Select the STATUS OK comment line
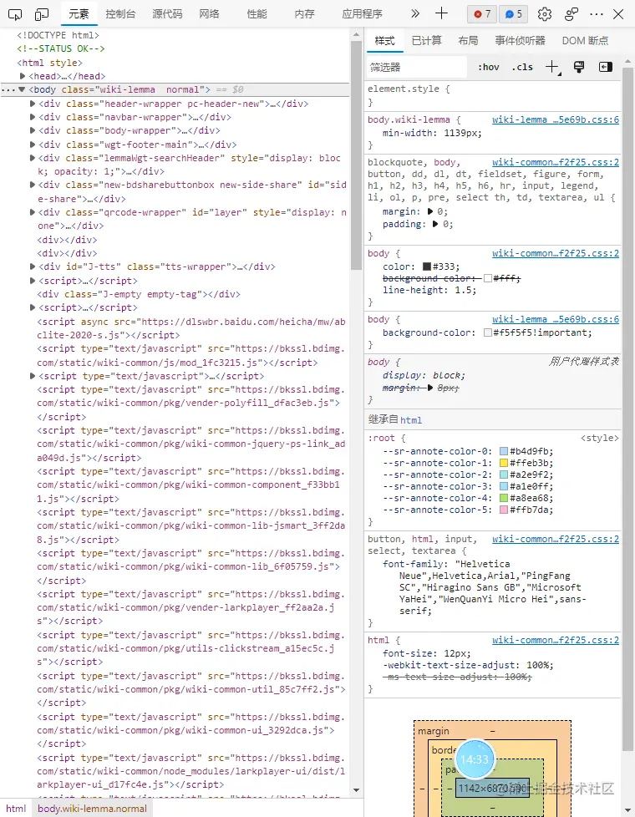 click(x=60, y=48)
